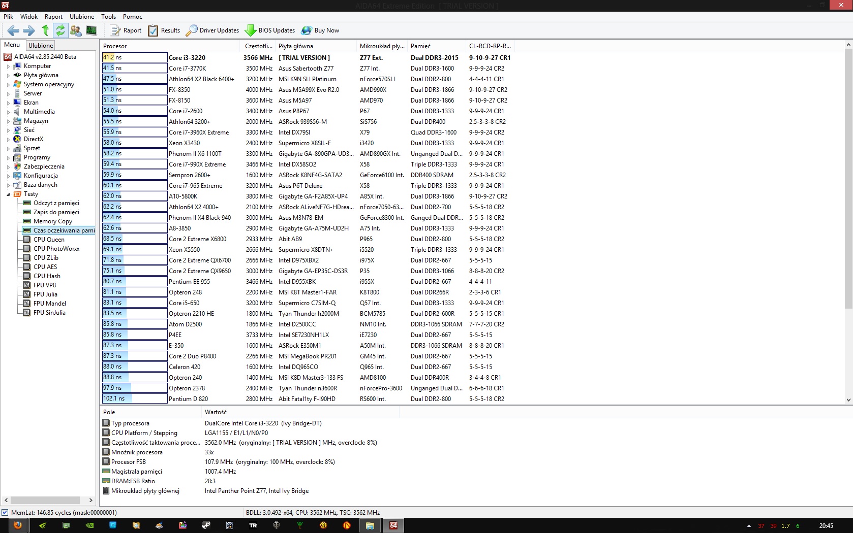Select the FPU VP8 benchmark
853x533 pixels.
coord(45,285)
